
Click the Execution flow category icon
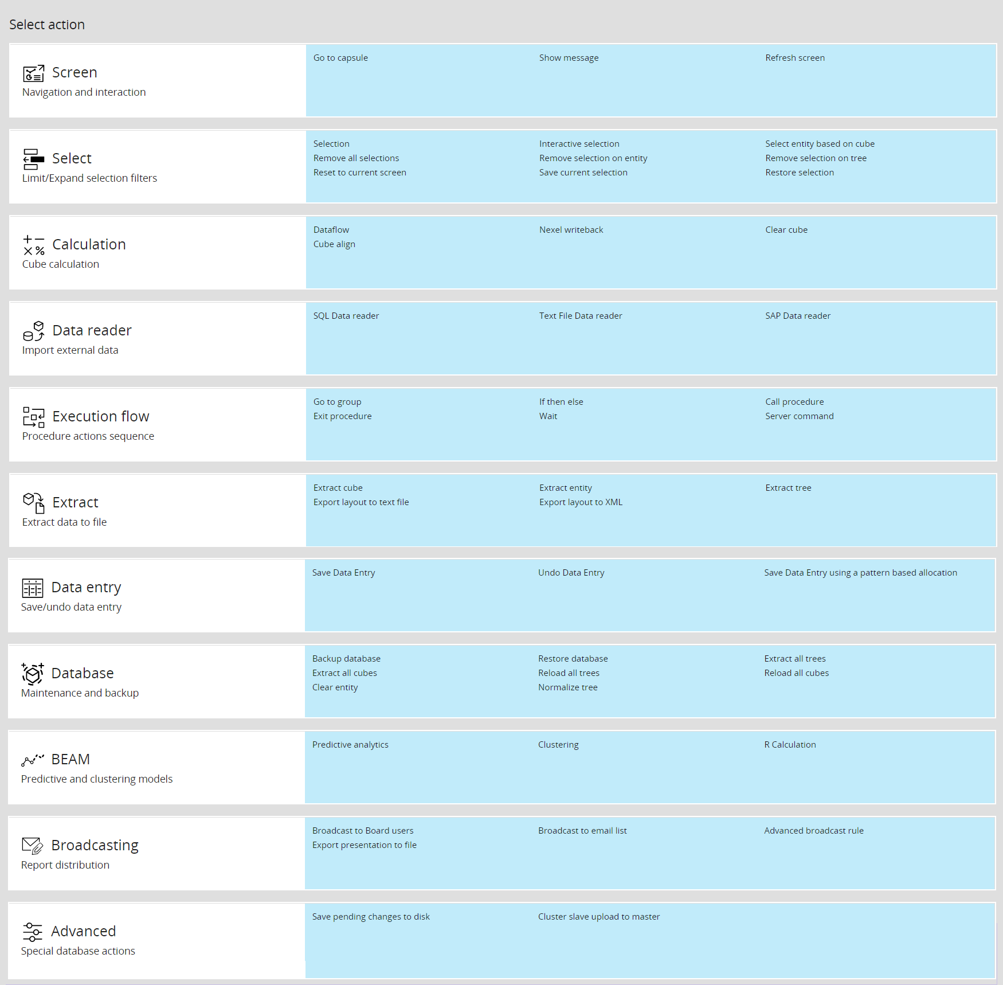tap(34, 417)
